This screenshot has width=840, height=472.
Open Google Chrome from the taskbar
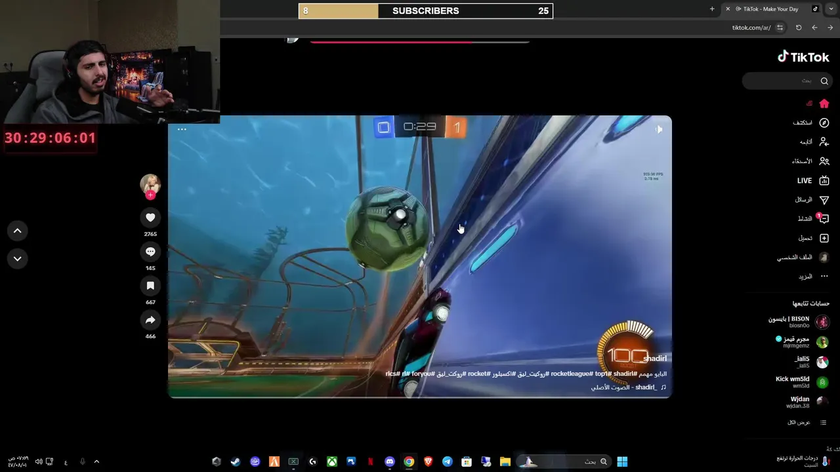tap(409, 462)
